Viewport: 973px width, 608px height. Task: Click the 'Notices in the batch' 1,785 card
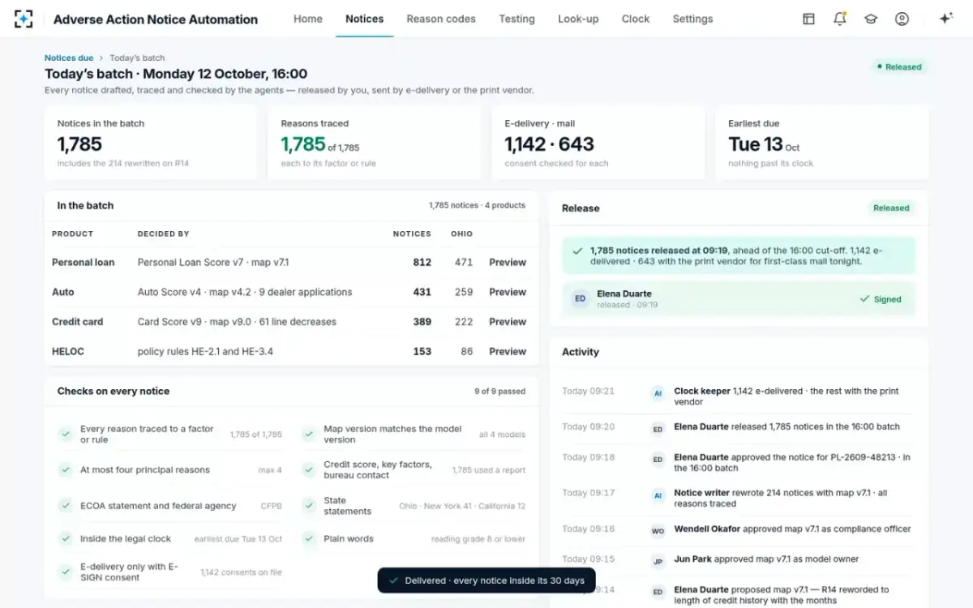pos(151,143)
